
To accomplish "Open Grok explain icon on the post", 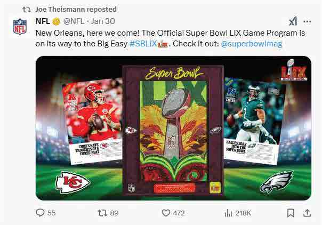I will 293,21.
